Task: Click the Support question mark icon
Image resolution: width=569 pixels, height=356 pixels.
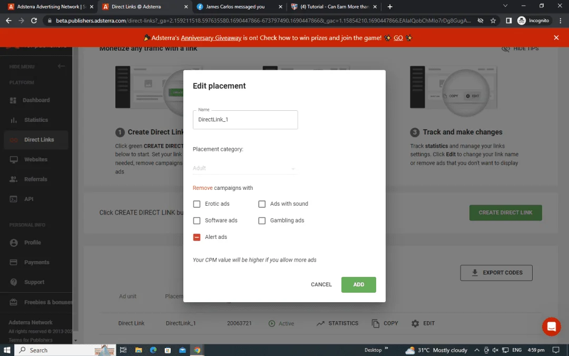Action: pyautogui.click(x=13, y=282)
